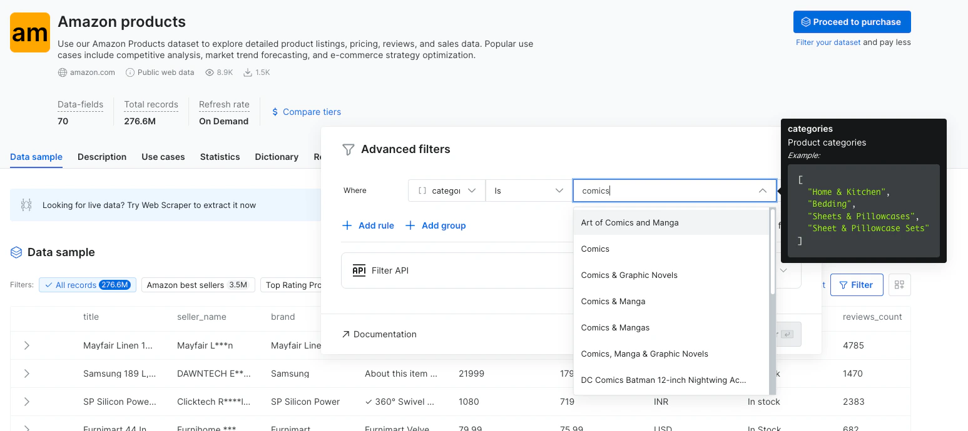Click the 'About this item' description cell
The height and width of the screenshot is (431, 968).
401,374
